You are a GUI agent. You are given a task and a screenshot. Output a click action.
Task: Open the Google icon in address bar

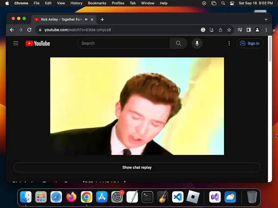pyautogui.click(x=203, y=30)
